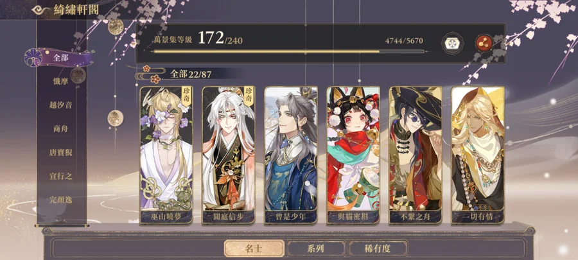This screenshot has width=578, height=260.
Task: Choose 完顏逸 in the character list
Action: 61,200
